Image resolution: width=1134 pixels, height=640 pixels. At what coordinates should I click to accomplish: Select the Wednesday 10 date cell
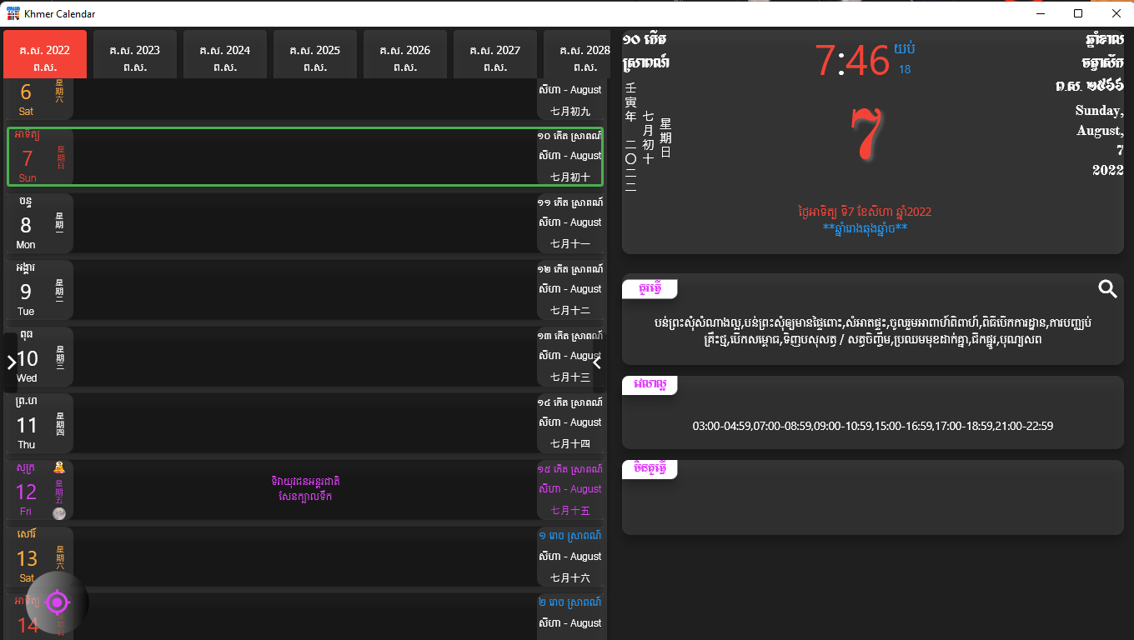coord(39,356)
